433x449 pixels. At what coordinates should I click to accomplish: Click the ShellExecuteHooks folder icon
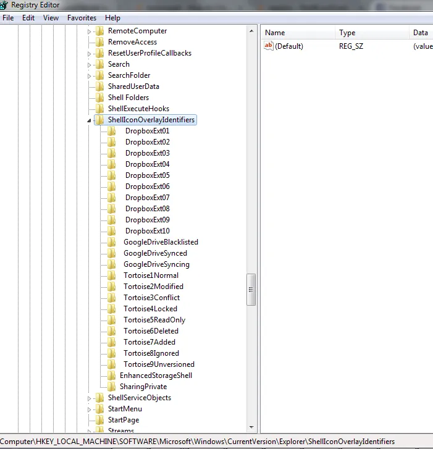(99, 109)
